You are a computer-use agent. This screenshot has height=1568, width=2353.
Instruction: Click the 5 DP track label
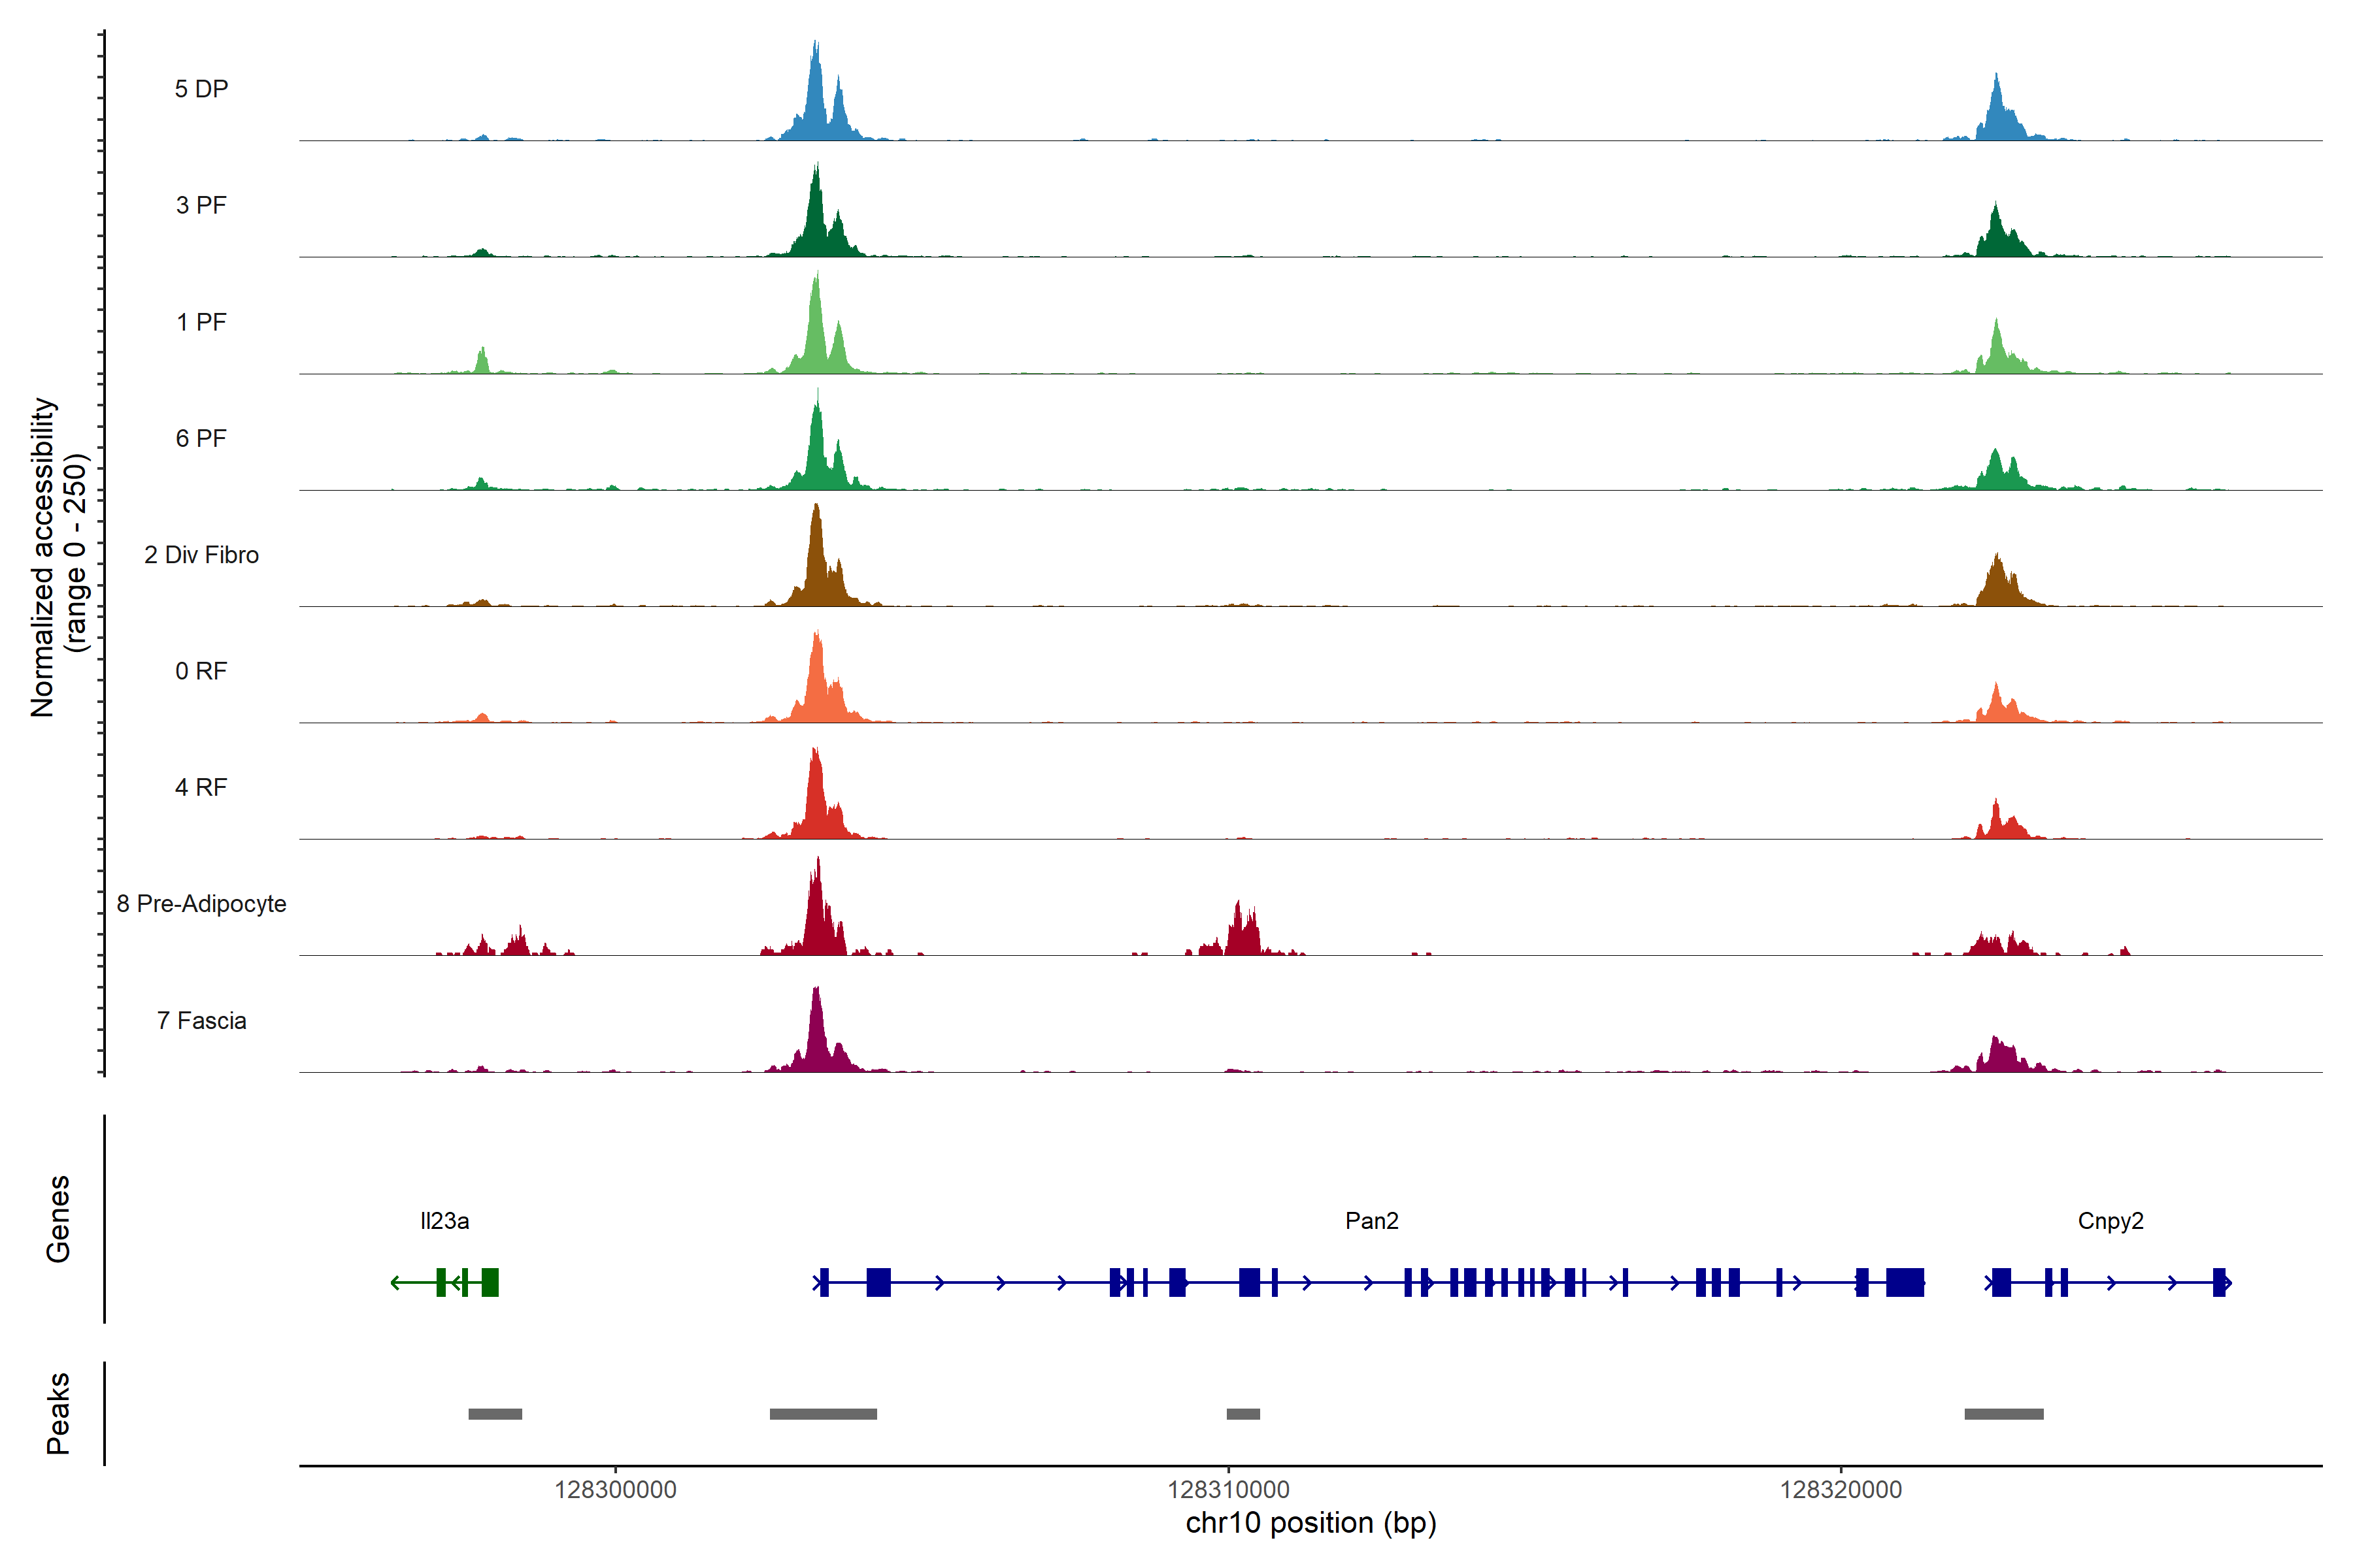point(201,89)
